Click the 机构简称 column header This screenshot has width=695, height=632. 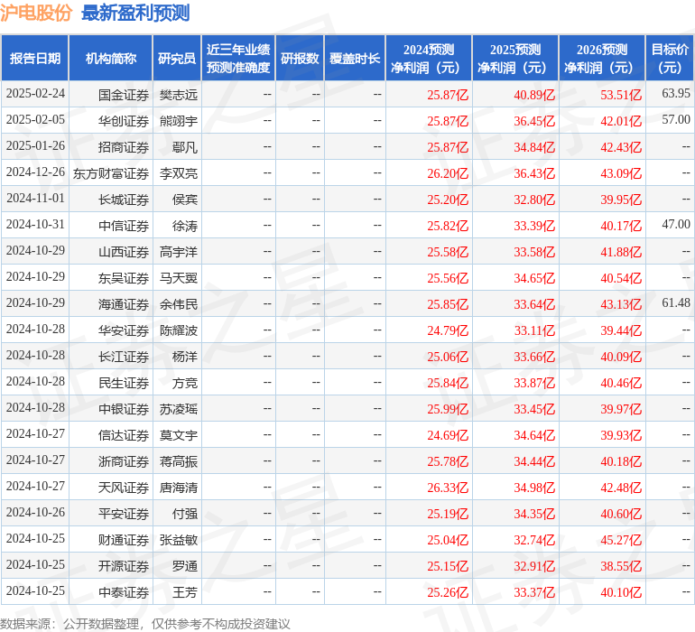click(111, 58)
